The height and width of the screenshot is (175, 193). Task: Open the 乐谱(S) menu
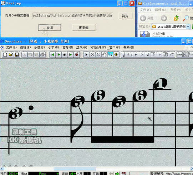[39, 47]
